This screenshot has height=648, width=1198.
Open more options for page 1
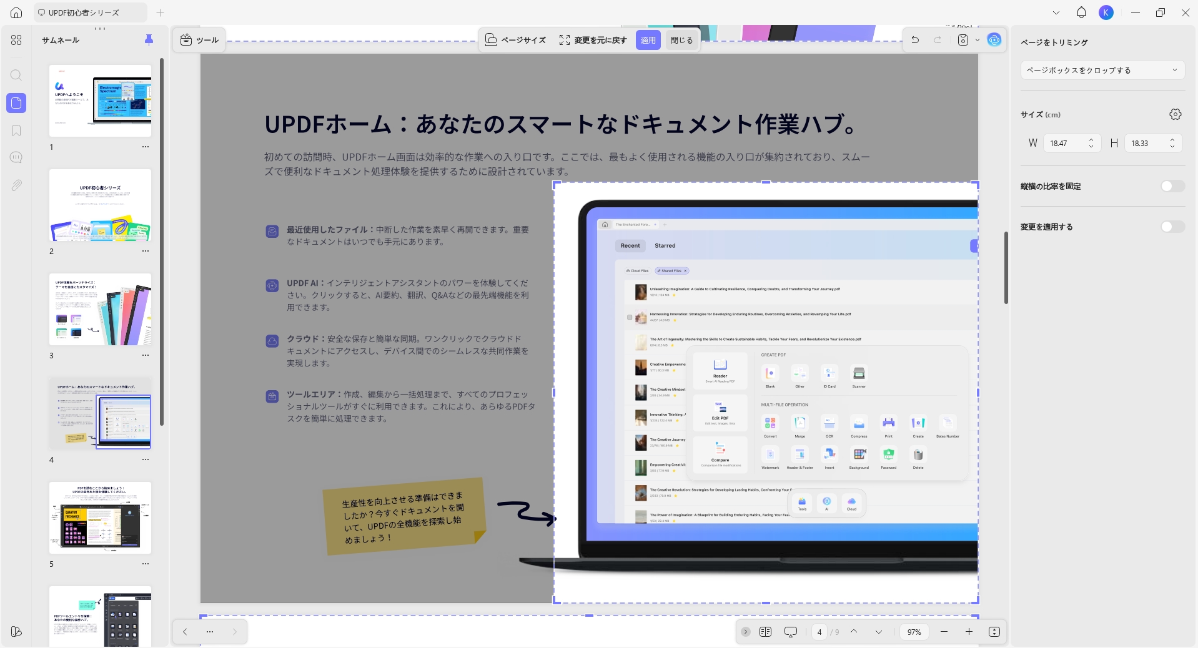click(x=146, y=147)
